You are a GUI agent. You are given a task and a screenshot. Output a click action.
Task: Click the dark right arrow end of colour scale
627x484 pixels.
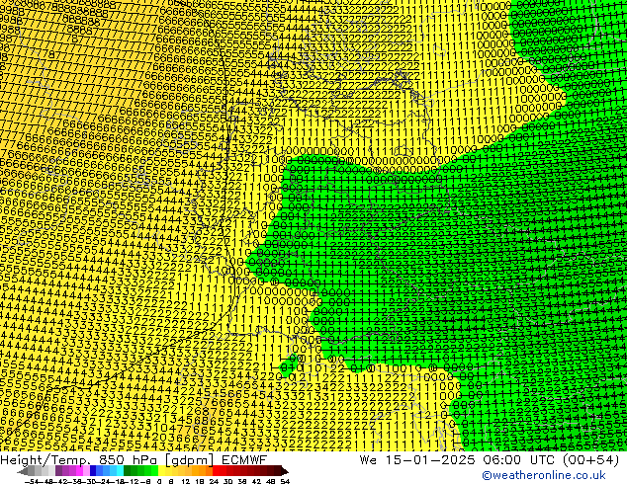(285, 471)
